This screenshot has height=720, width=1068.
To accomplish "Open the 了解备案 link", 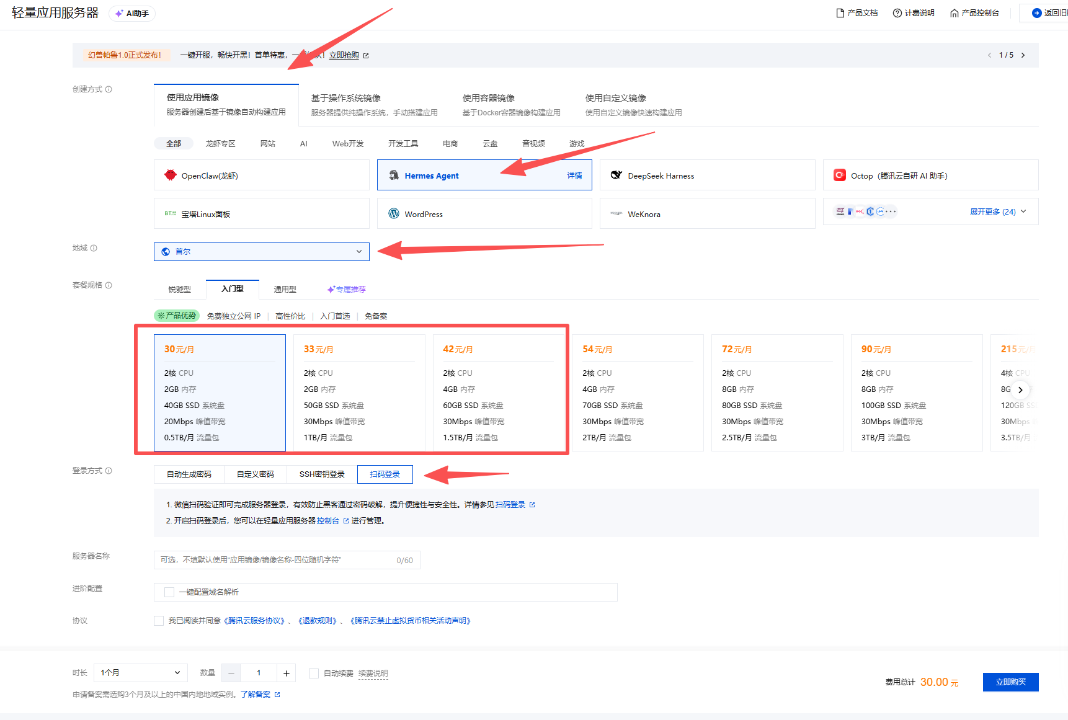I will (256, 695).
